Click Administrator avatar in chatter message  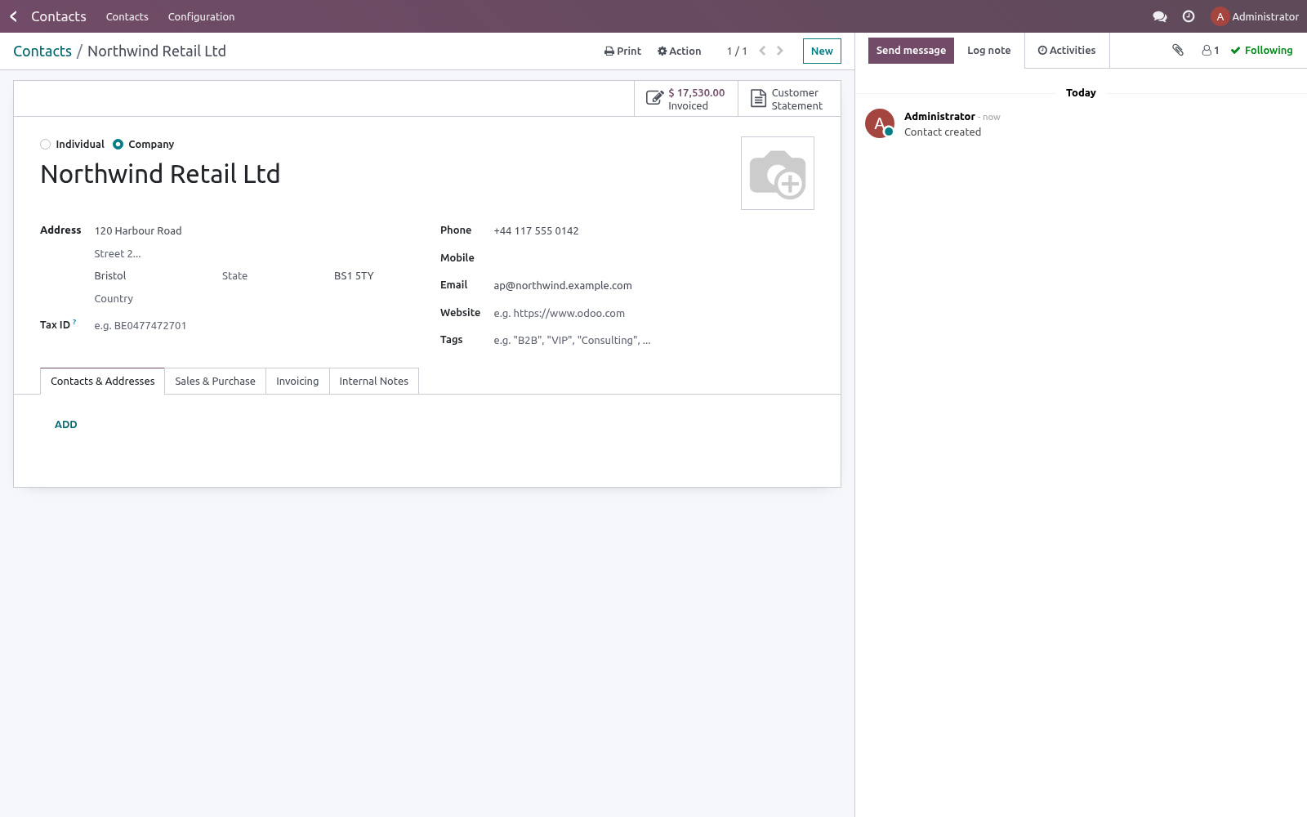tap(880, 123)
